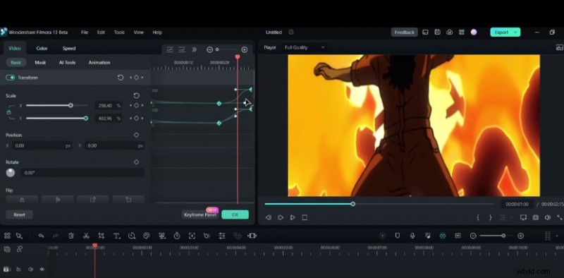Play the preview video
This screenshot has width=564, height=278.
point(293,217)
